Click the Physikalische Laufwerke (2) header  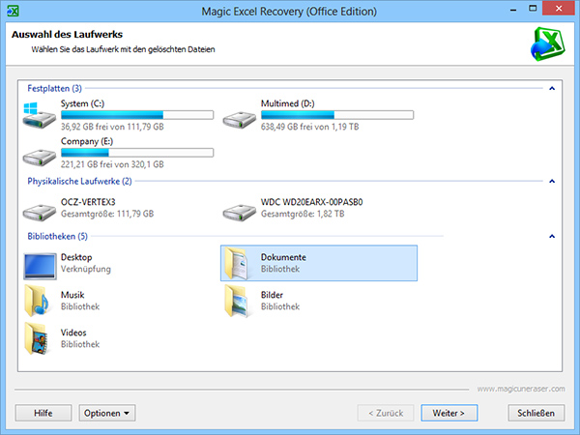[x=79, y=182]
